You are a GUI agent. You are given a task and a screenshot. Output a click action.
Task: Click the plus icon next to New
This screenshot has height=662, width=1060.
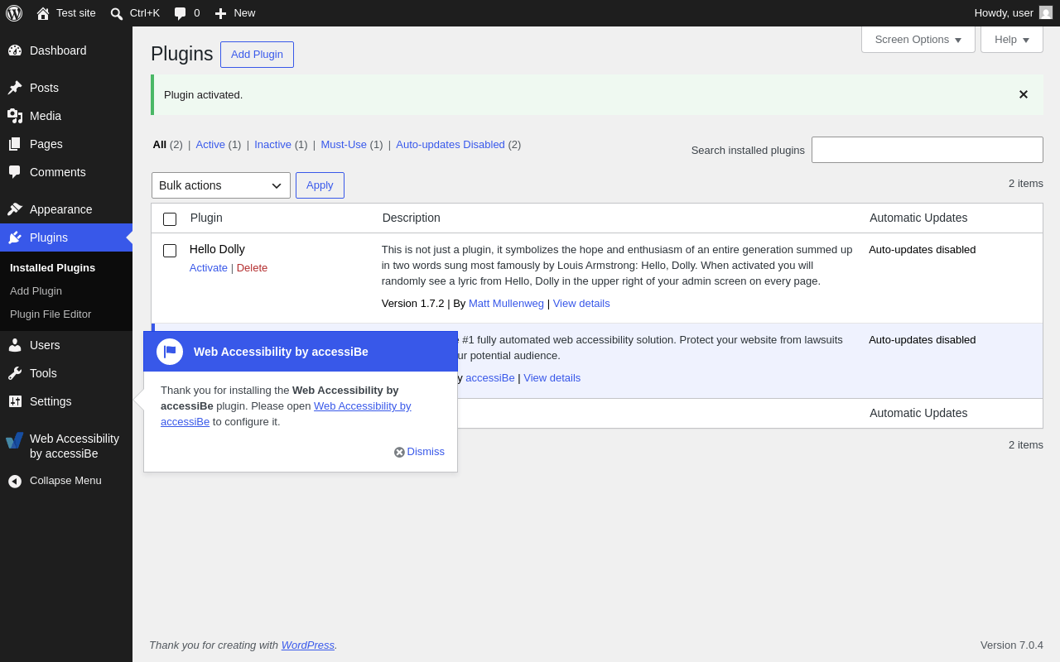(x=220, y=13)
